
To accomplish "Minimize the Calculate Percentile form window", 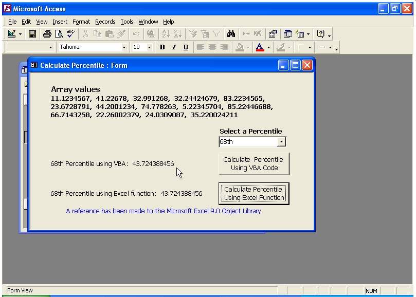I will [283, 65].
